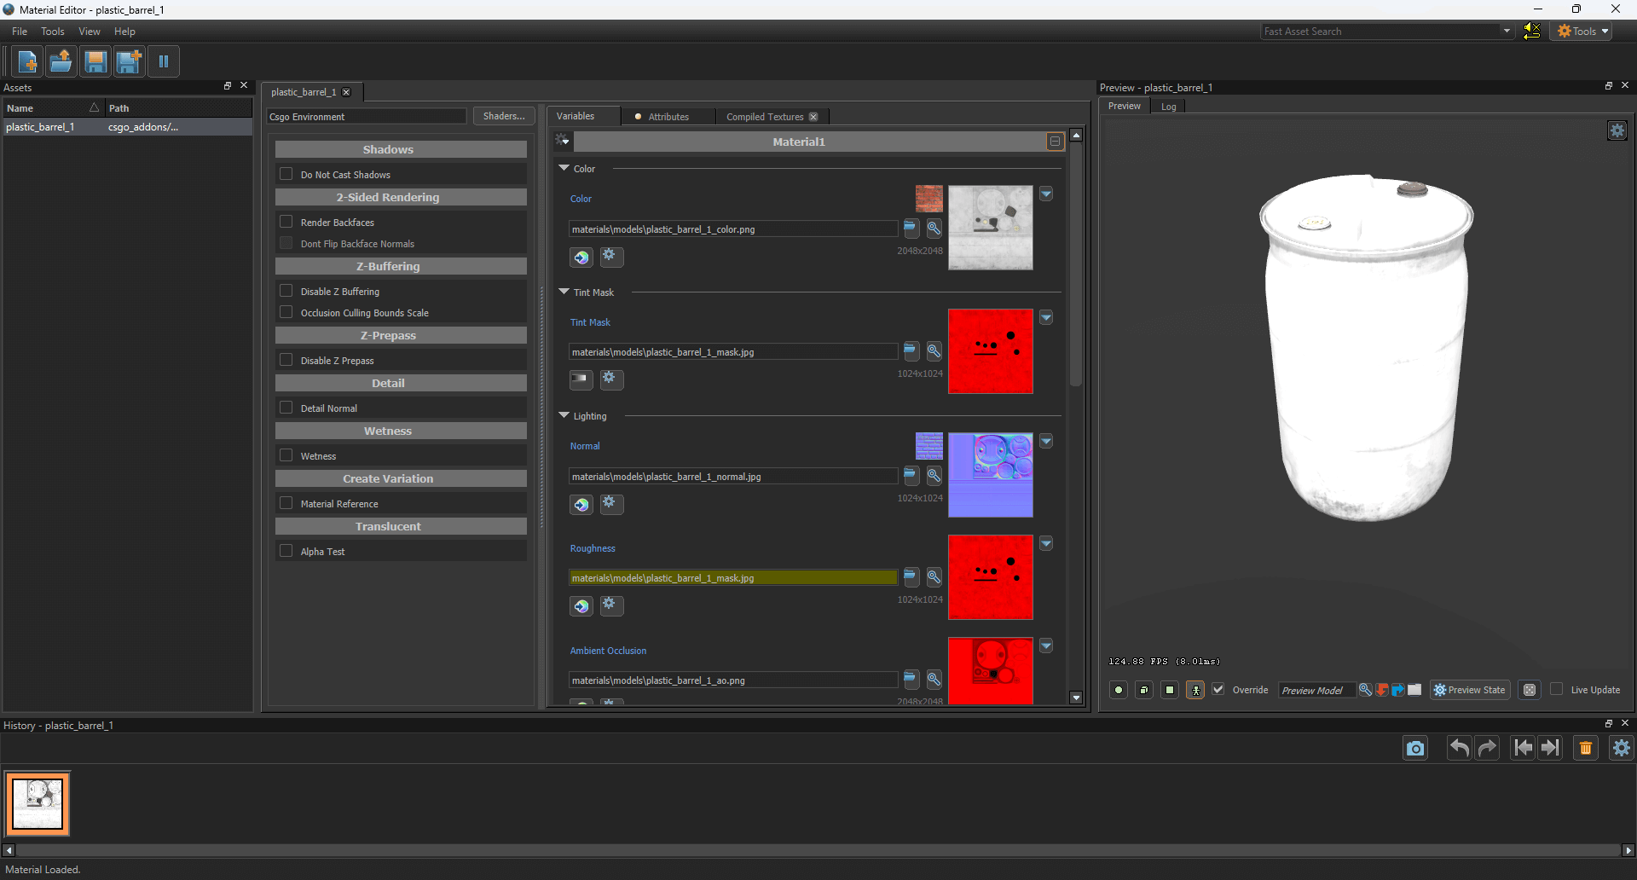
Task: Open dropdown arrow beside Normal texture thumbnail
Action: 1046,442
